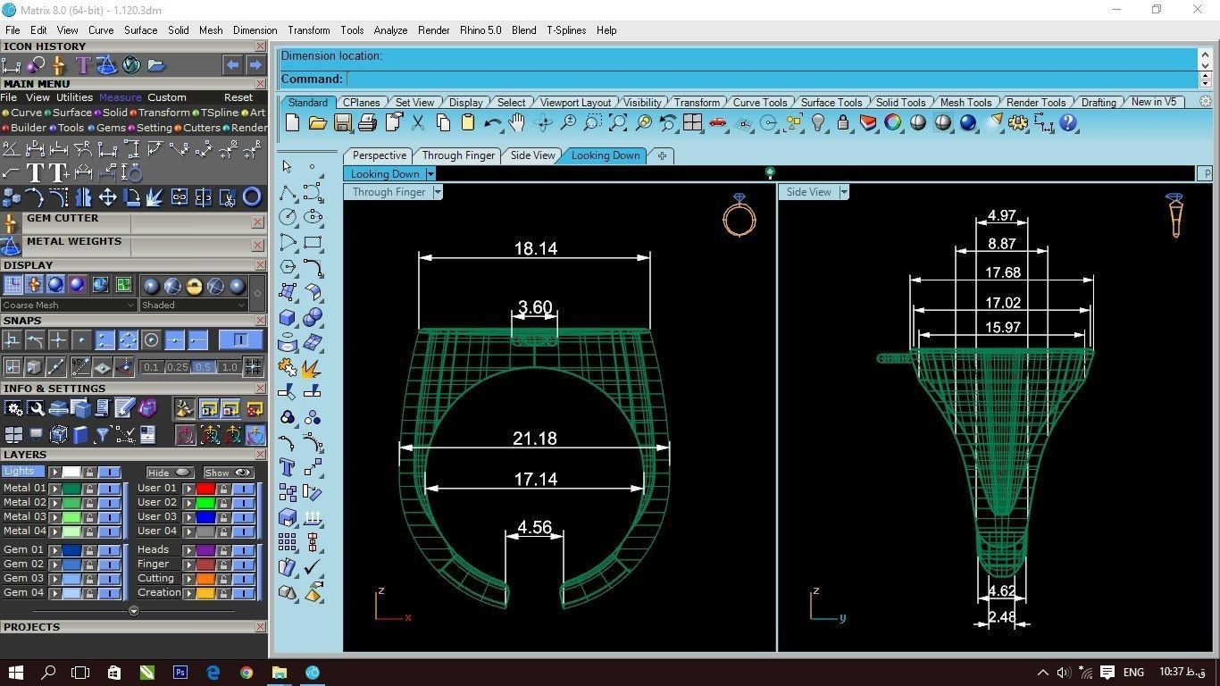Open the Side View viewport title dropdown arrow
The image size is (1220, 686).
(x=844, y=192)
